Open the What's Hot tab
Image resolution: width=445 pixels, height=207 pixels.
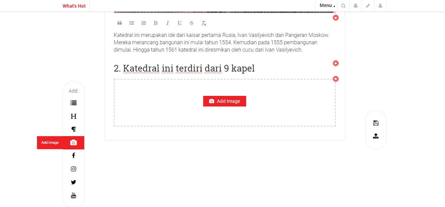point(74,6)
